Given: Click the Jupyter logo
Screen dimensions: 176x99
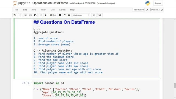Looking at the screenshot, I should coord(21,3).
